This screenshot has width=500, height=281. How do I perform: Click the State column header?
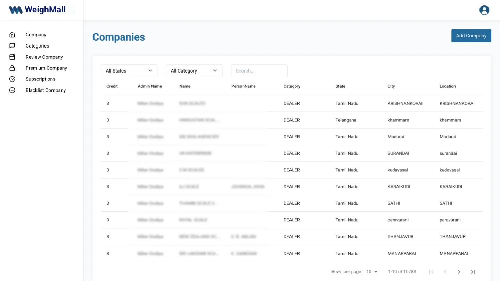pos(340,86)
